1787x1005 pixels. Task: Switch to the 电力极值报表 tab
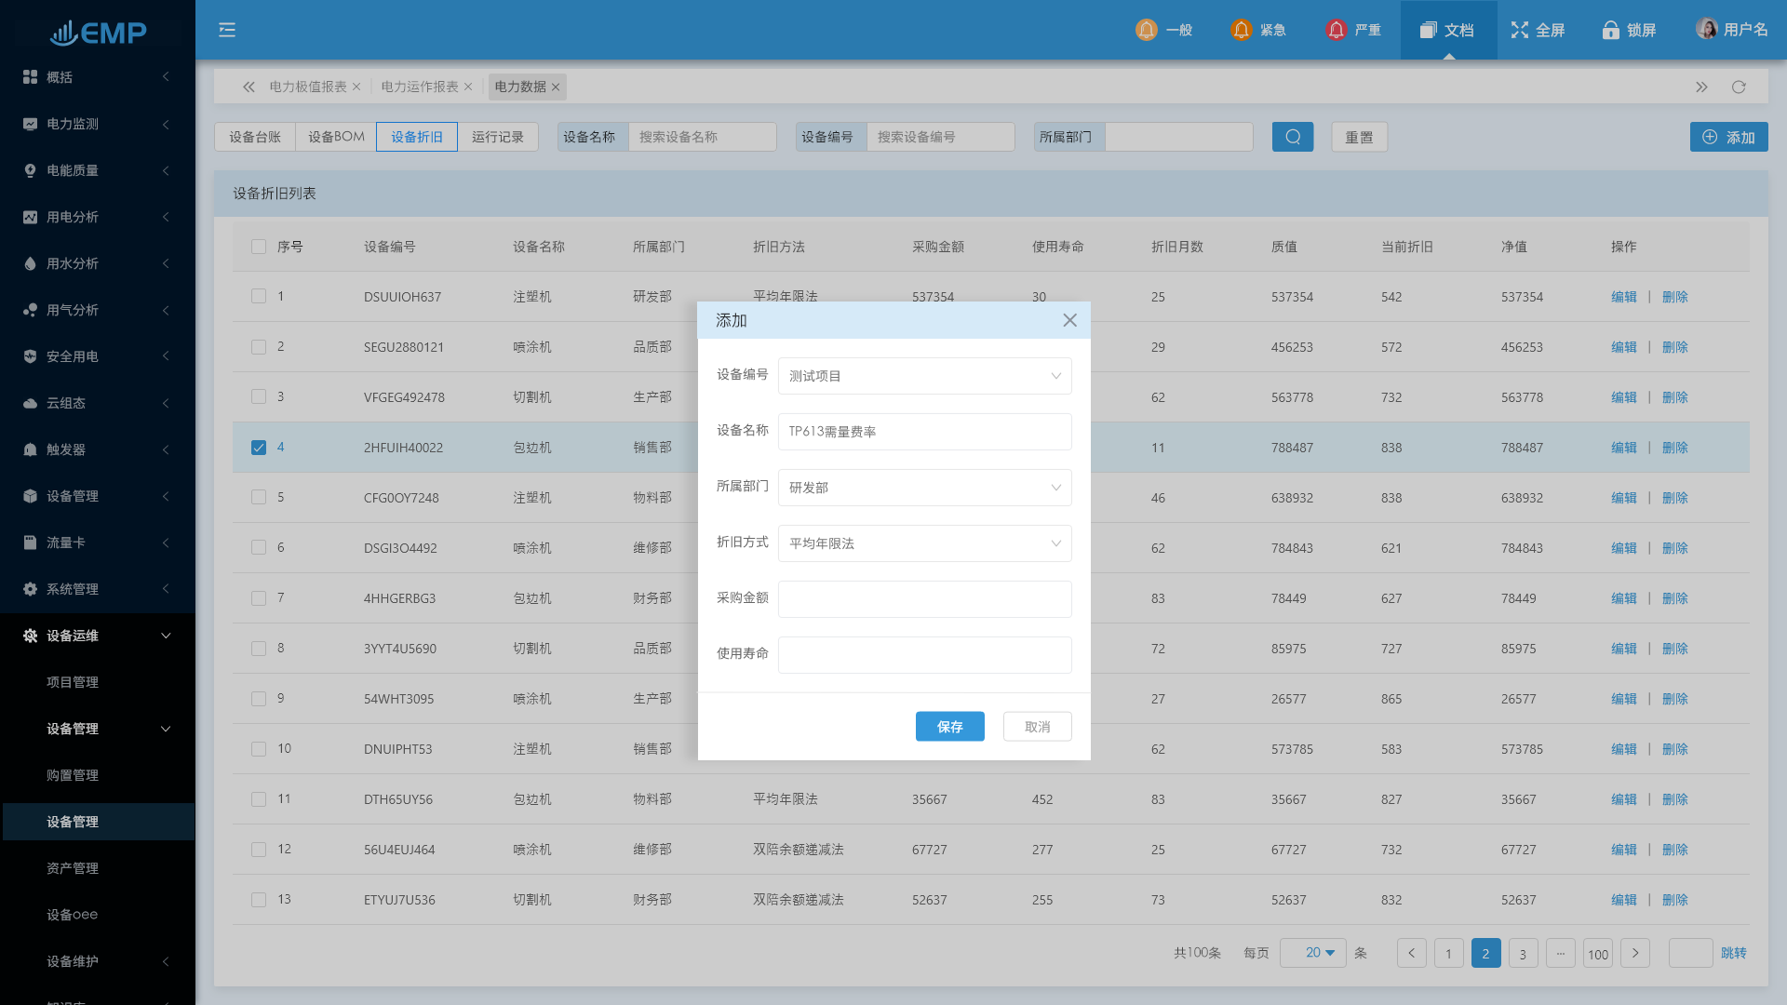tap(308, 87)
